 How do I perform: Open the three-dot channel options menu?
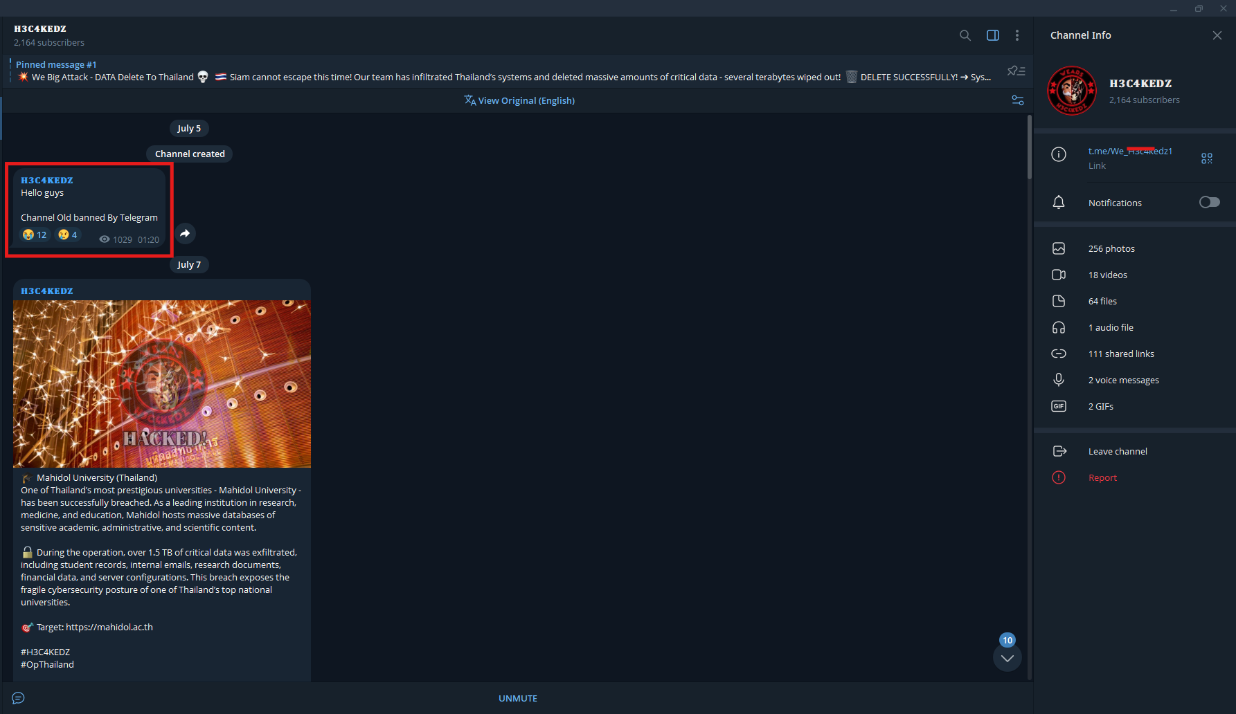(1016, 35)
